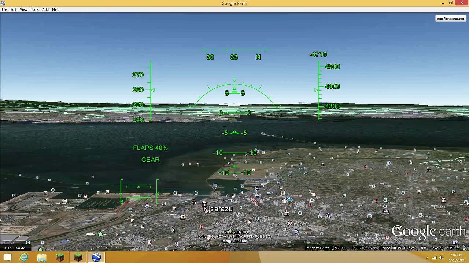Open the volume speaker tray icon
The height and width of the screenshot is (263, 469).
(441, 258)
